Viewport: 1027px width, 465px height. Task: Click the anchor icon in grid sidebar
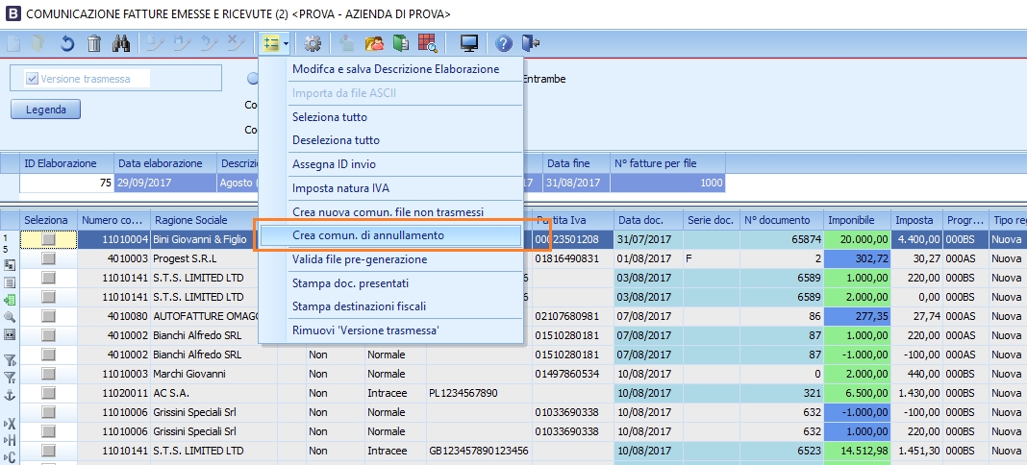10,395
